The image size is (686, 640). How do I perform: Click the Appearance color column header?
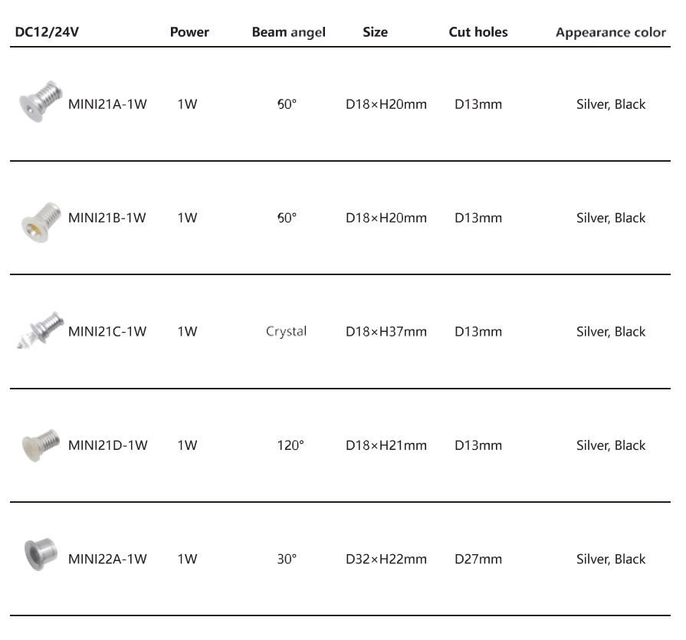(611, 33)
